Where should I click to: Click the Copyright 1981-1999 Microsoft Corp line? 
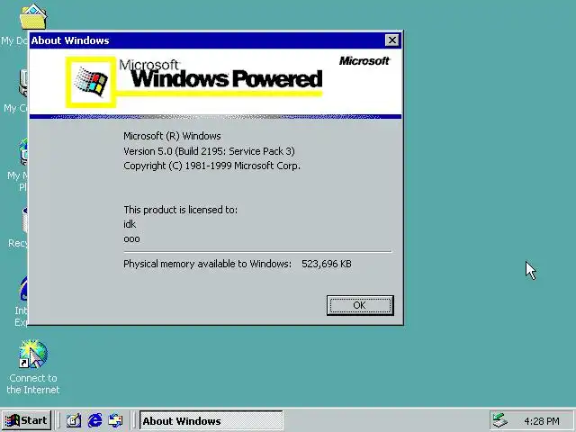click(x=211, y=166)
